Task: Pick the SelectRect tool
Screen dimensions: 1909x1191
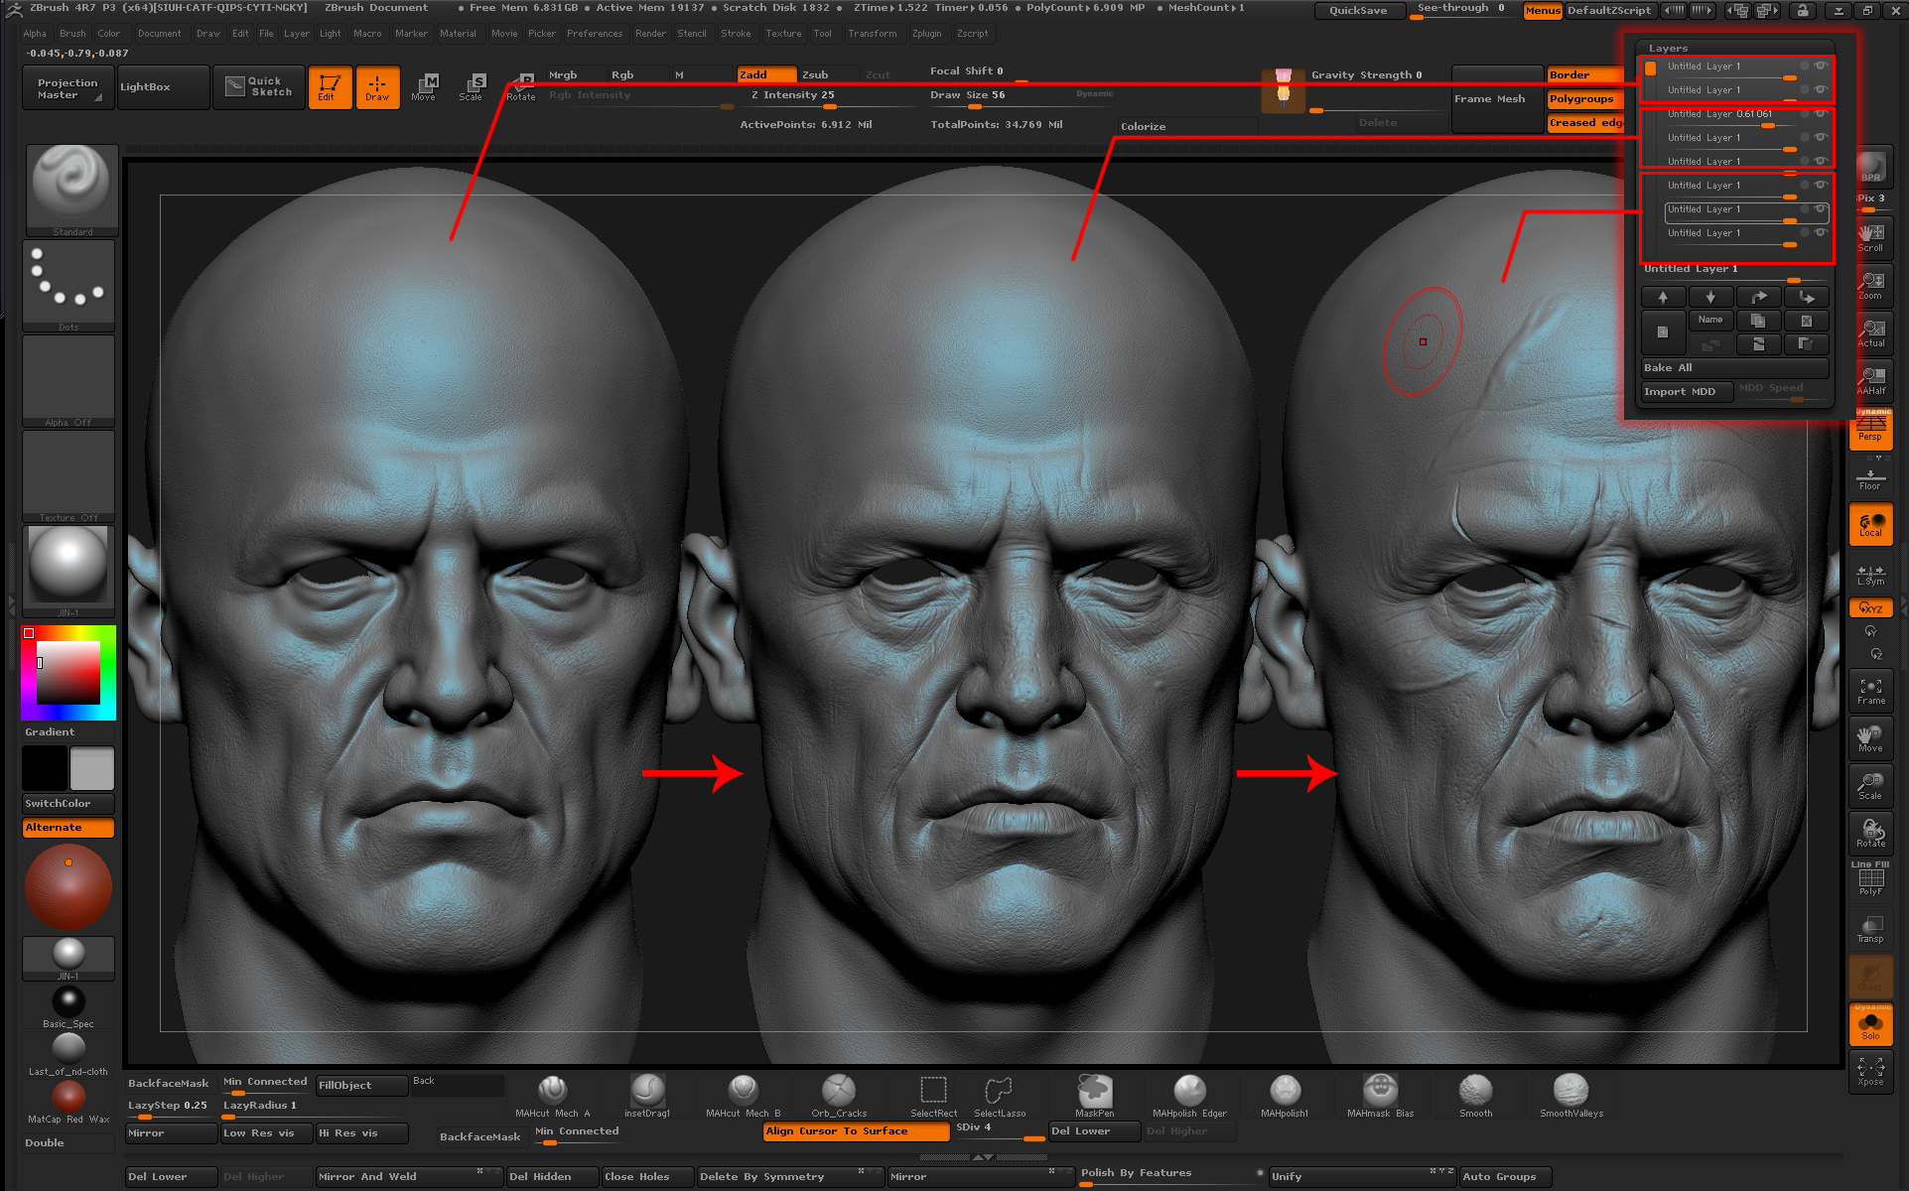Action: click(x=933, y=1096)
